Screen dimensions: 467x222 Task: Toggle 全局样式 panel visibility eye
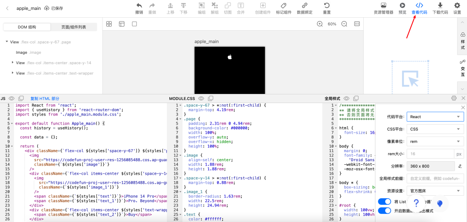click(x=346, y=99)
